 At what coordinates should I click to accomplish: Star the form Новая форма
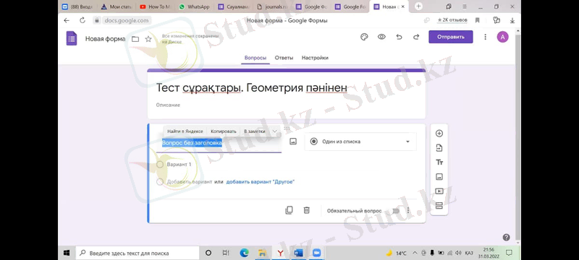tap(148, 39)
